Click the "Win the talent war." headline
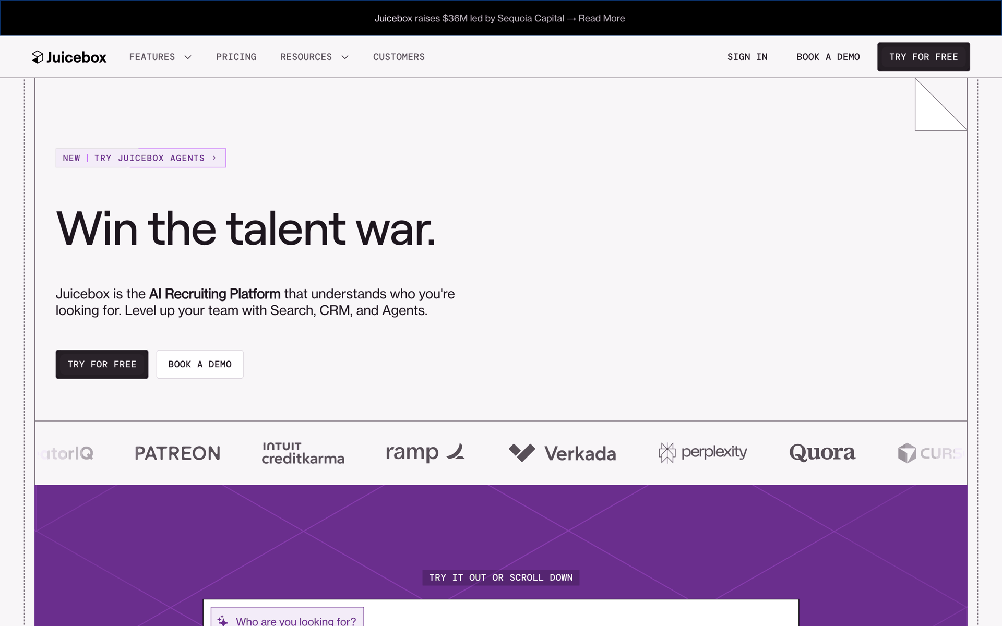 point(246,228)
